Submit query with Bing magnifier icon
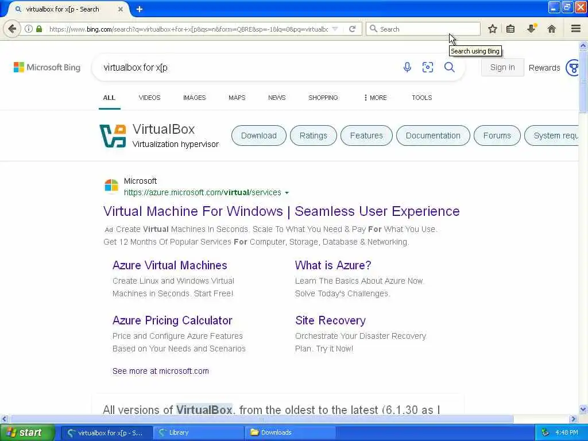Screen dimensions: 588x441 pyautogui.click(x=449, y=67)
